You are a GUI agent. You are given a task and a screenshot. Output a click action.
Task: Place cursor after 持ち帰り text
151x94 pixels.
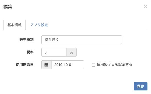coord(59,40)
